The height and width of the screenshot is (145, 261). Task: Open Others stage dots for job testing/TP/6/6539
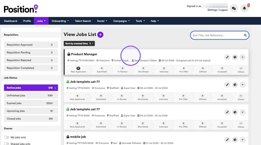point(241,123)
